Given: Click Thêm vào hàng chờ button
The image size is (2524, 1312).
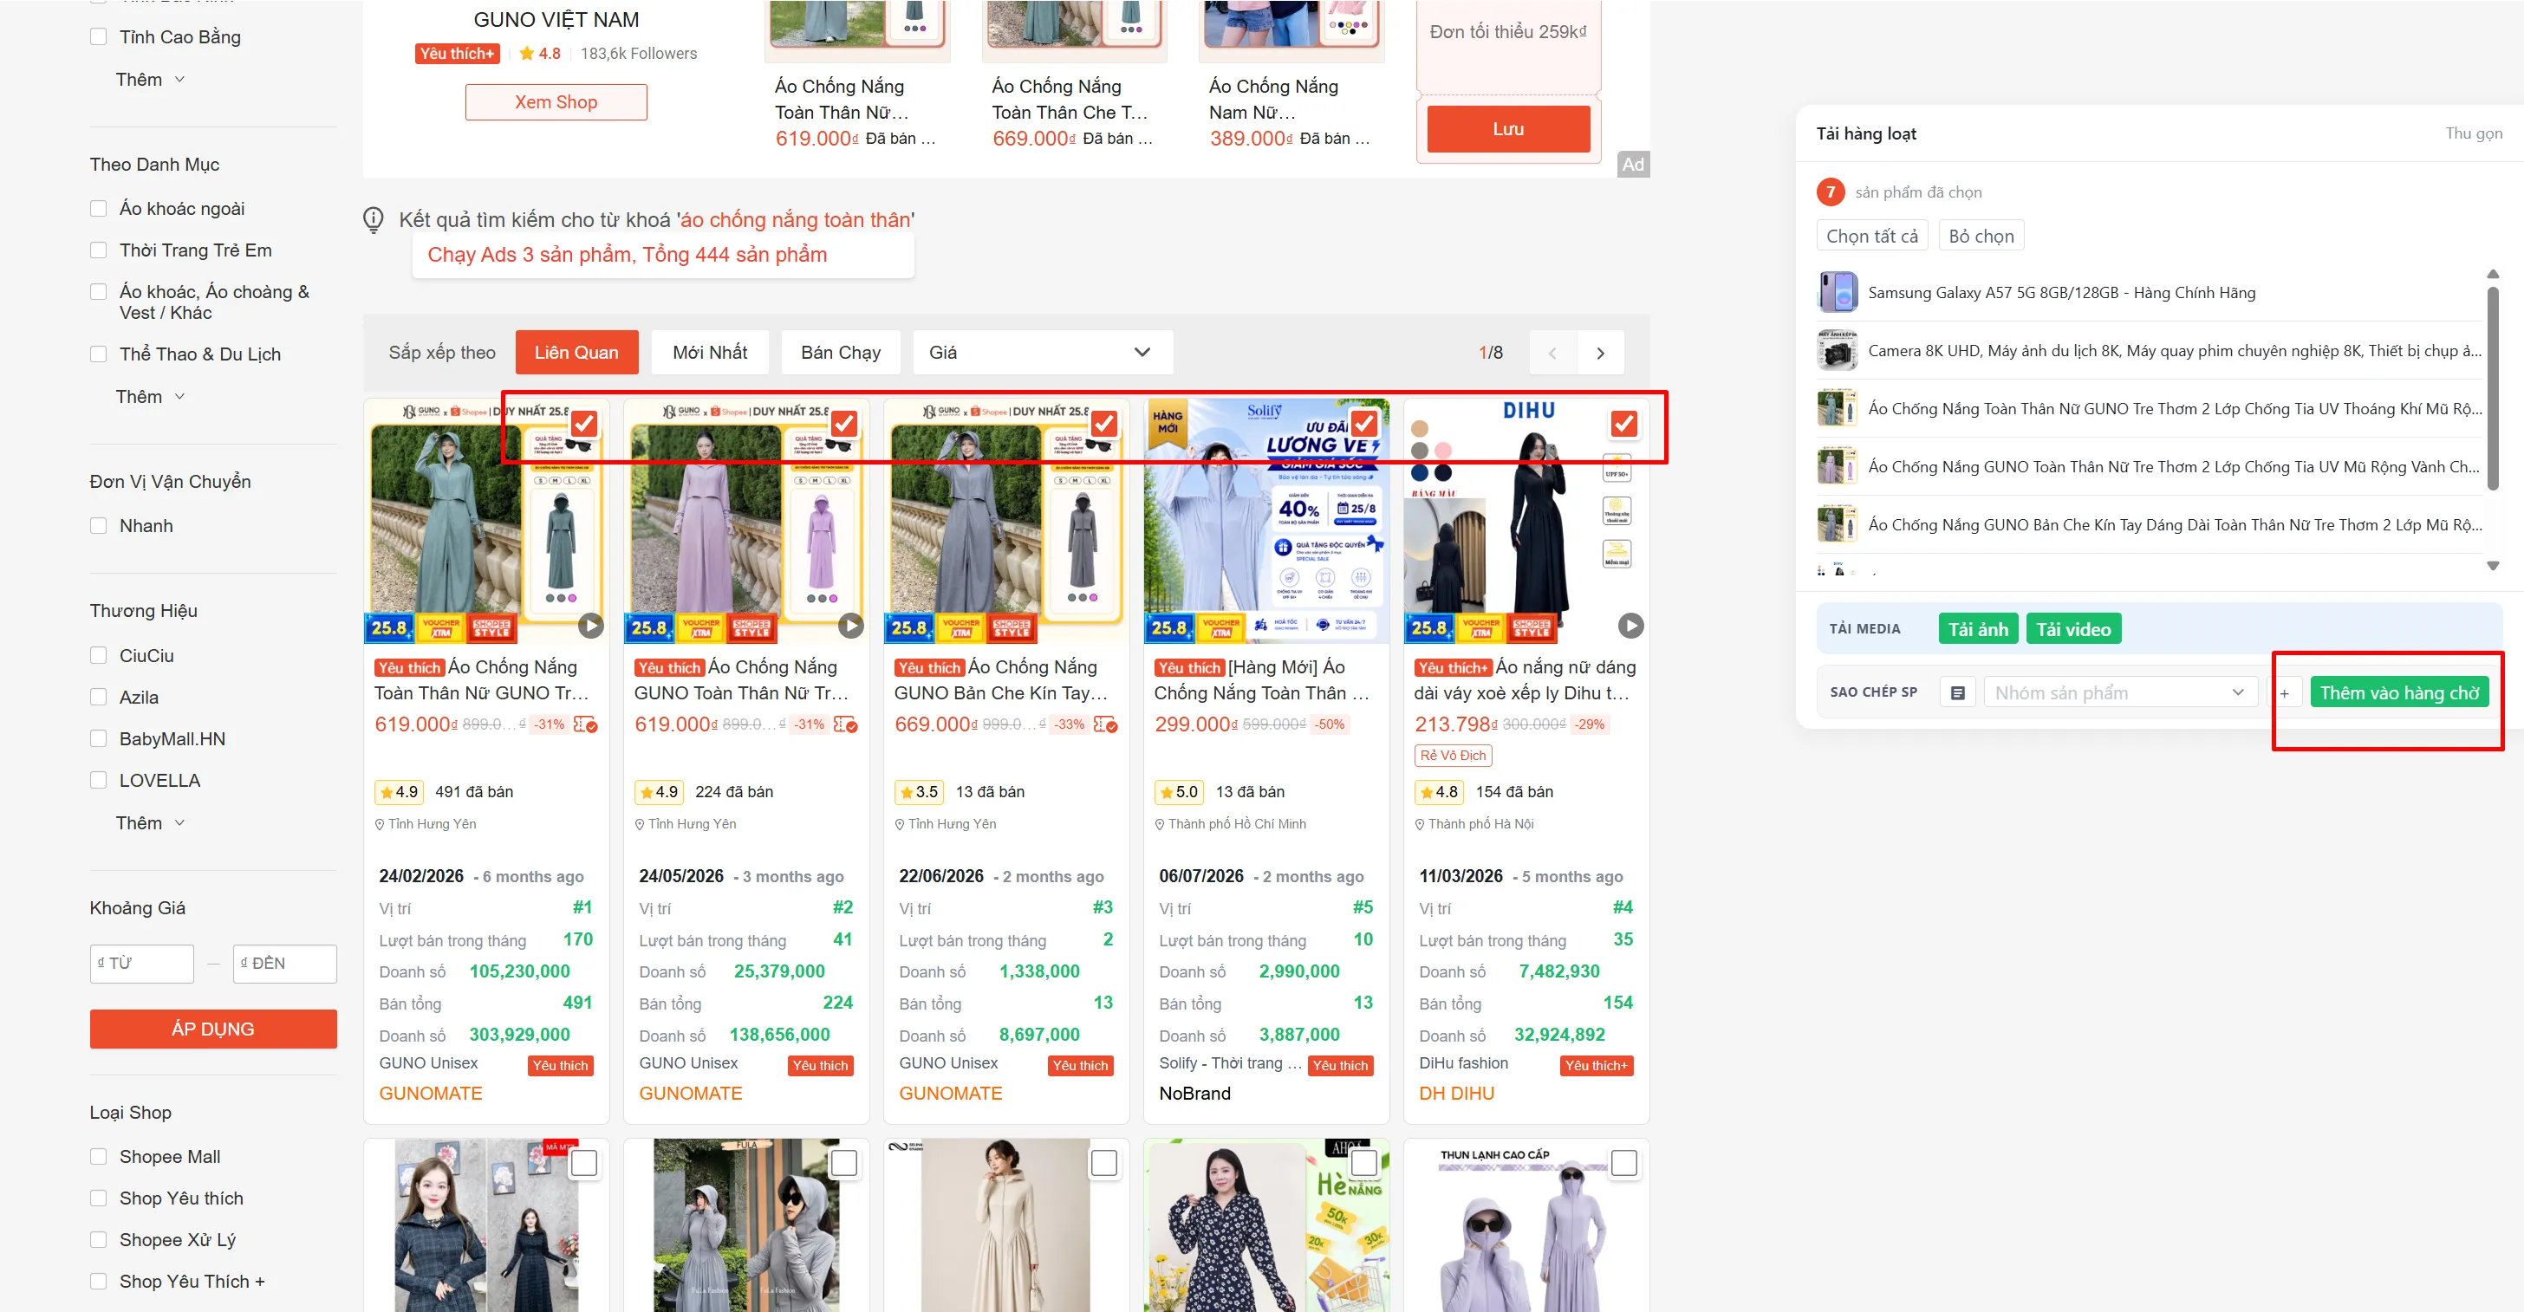Looking at the screenshot, I should pyautogui.click(x=2398, y=692).
